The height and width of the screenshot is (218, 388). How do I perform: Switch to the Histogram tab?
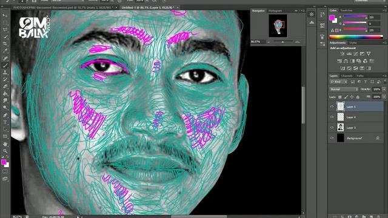coord(275,11)
